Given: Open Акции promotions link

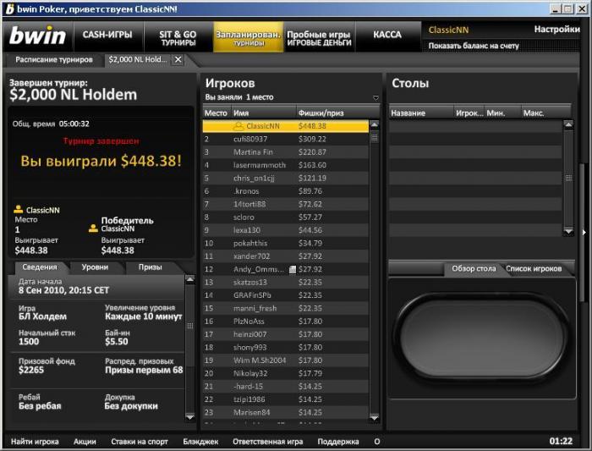Looking at the screenshot, I should [85, 441].
